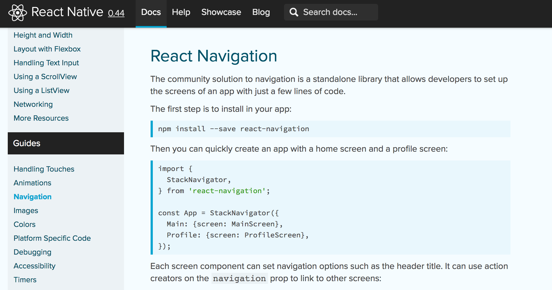The width and height of the screenshot is (552, 290).
Task: Click the Guides section header
Action: click(x=66, y=143)
